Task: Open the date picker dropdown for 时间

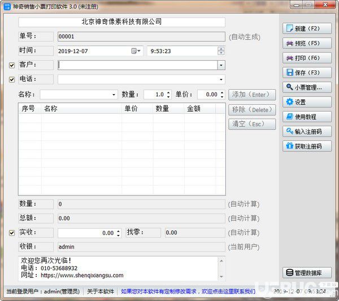Action: tap(136, 51)
